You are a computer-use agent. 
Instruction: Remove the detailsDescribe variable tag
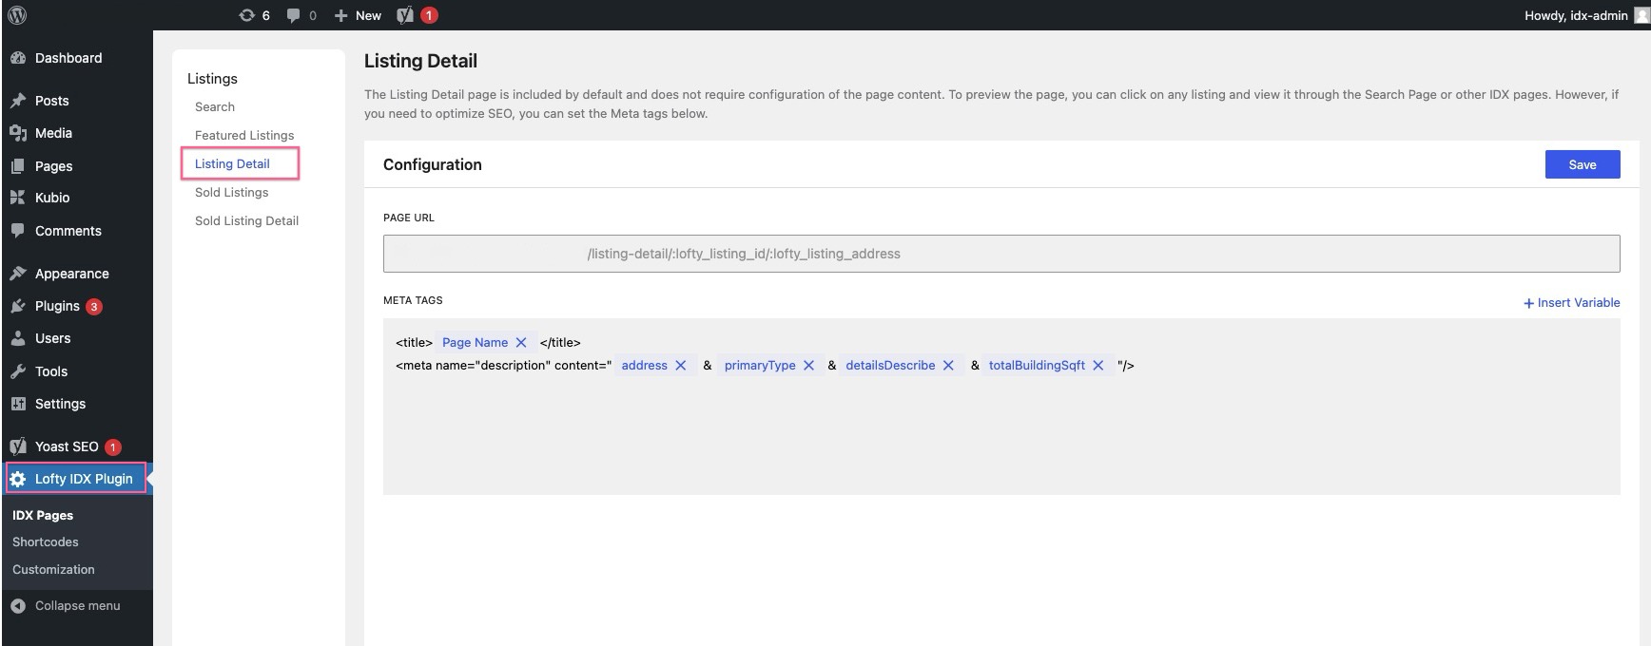tap(948, 366)
